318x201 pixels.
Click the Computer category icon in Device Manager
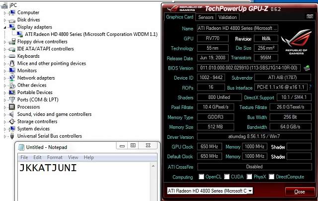(x=12, y=12)
